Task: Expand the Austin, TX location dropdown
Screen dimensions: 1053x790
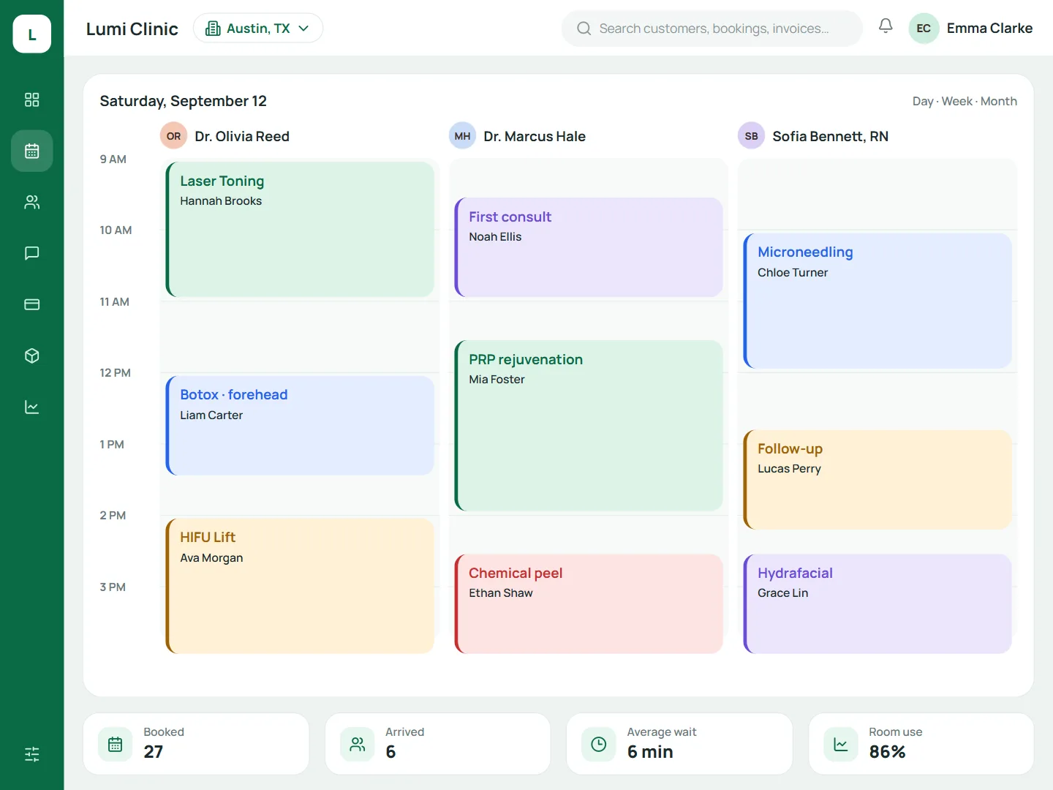Action: pos(258,29)
